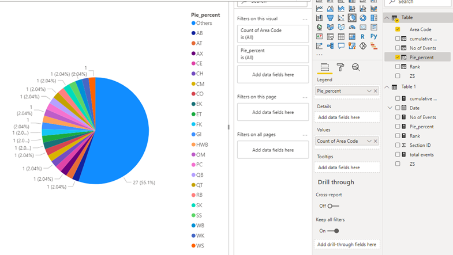
Task: Open the Analytics magnifier tab
Action: coord(355,67)
